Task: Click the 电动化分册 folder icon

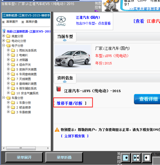Action: (x=8, y=41)
